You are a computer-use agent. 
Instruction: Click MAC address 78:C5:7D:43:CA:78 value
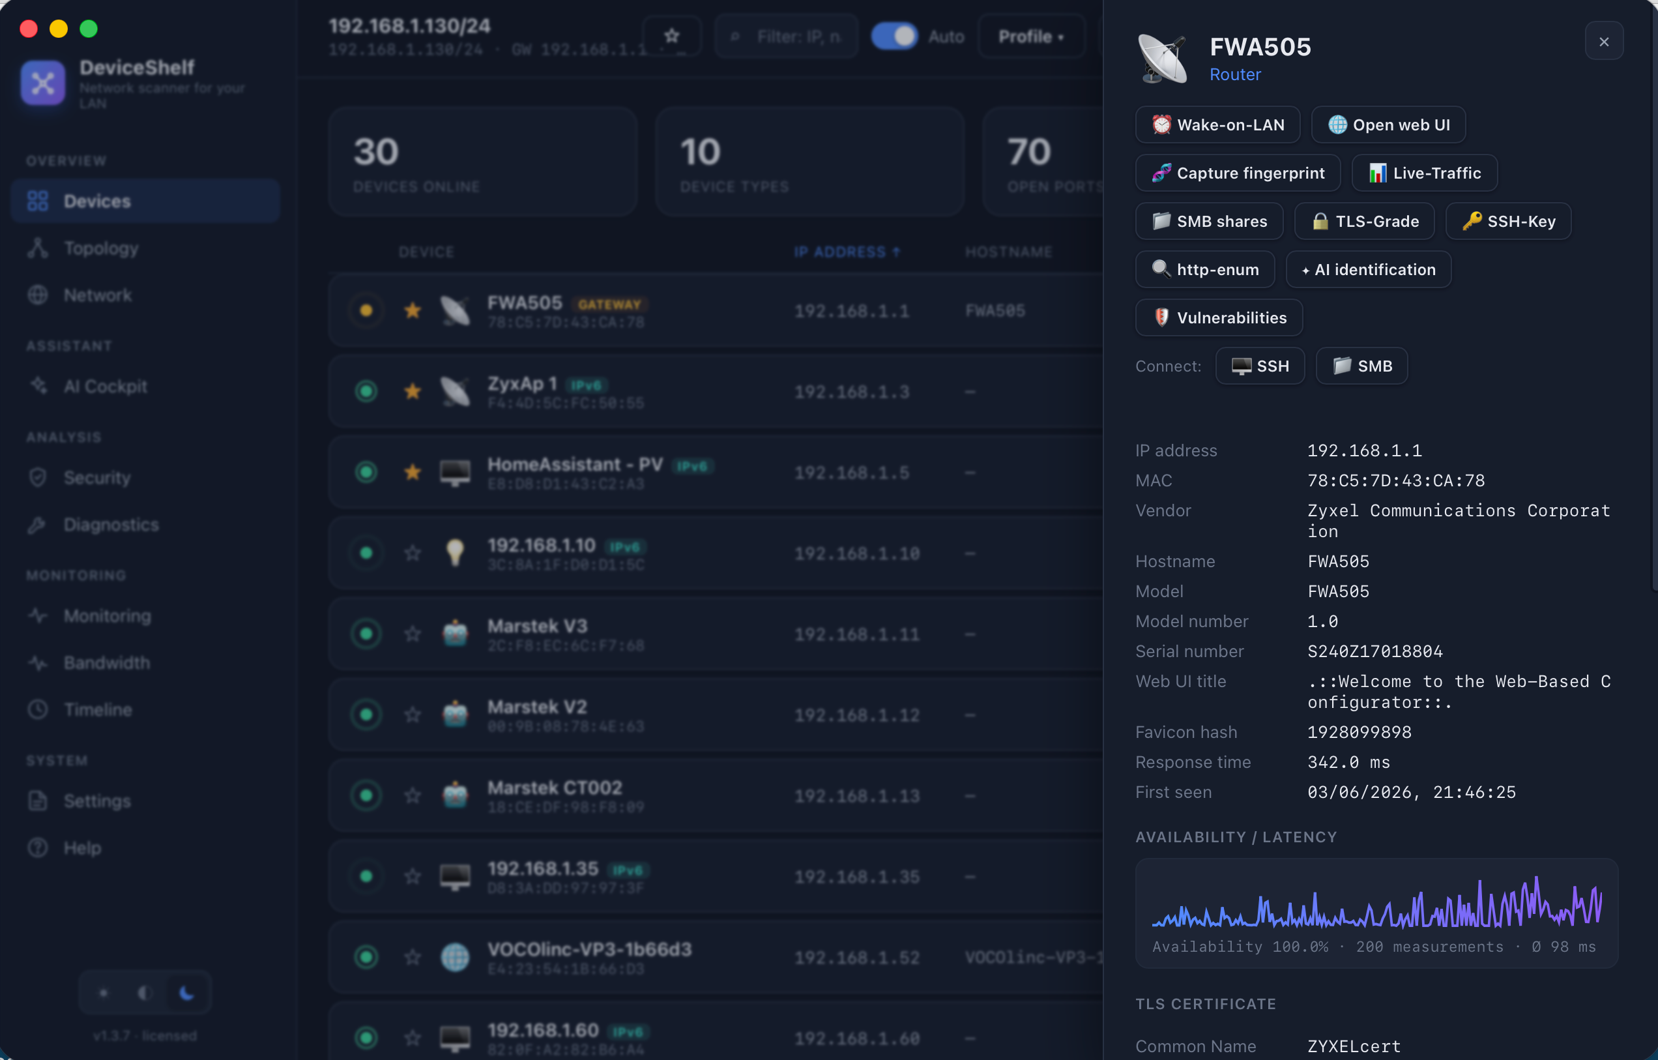click(1395, 480)
